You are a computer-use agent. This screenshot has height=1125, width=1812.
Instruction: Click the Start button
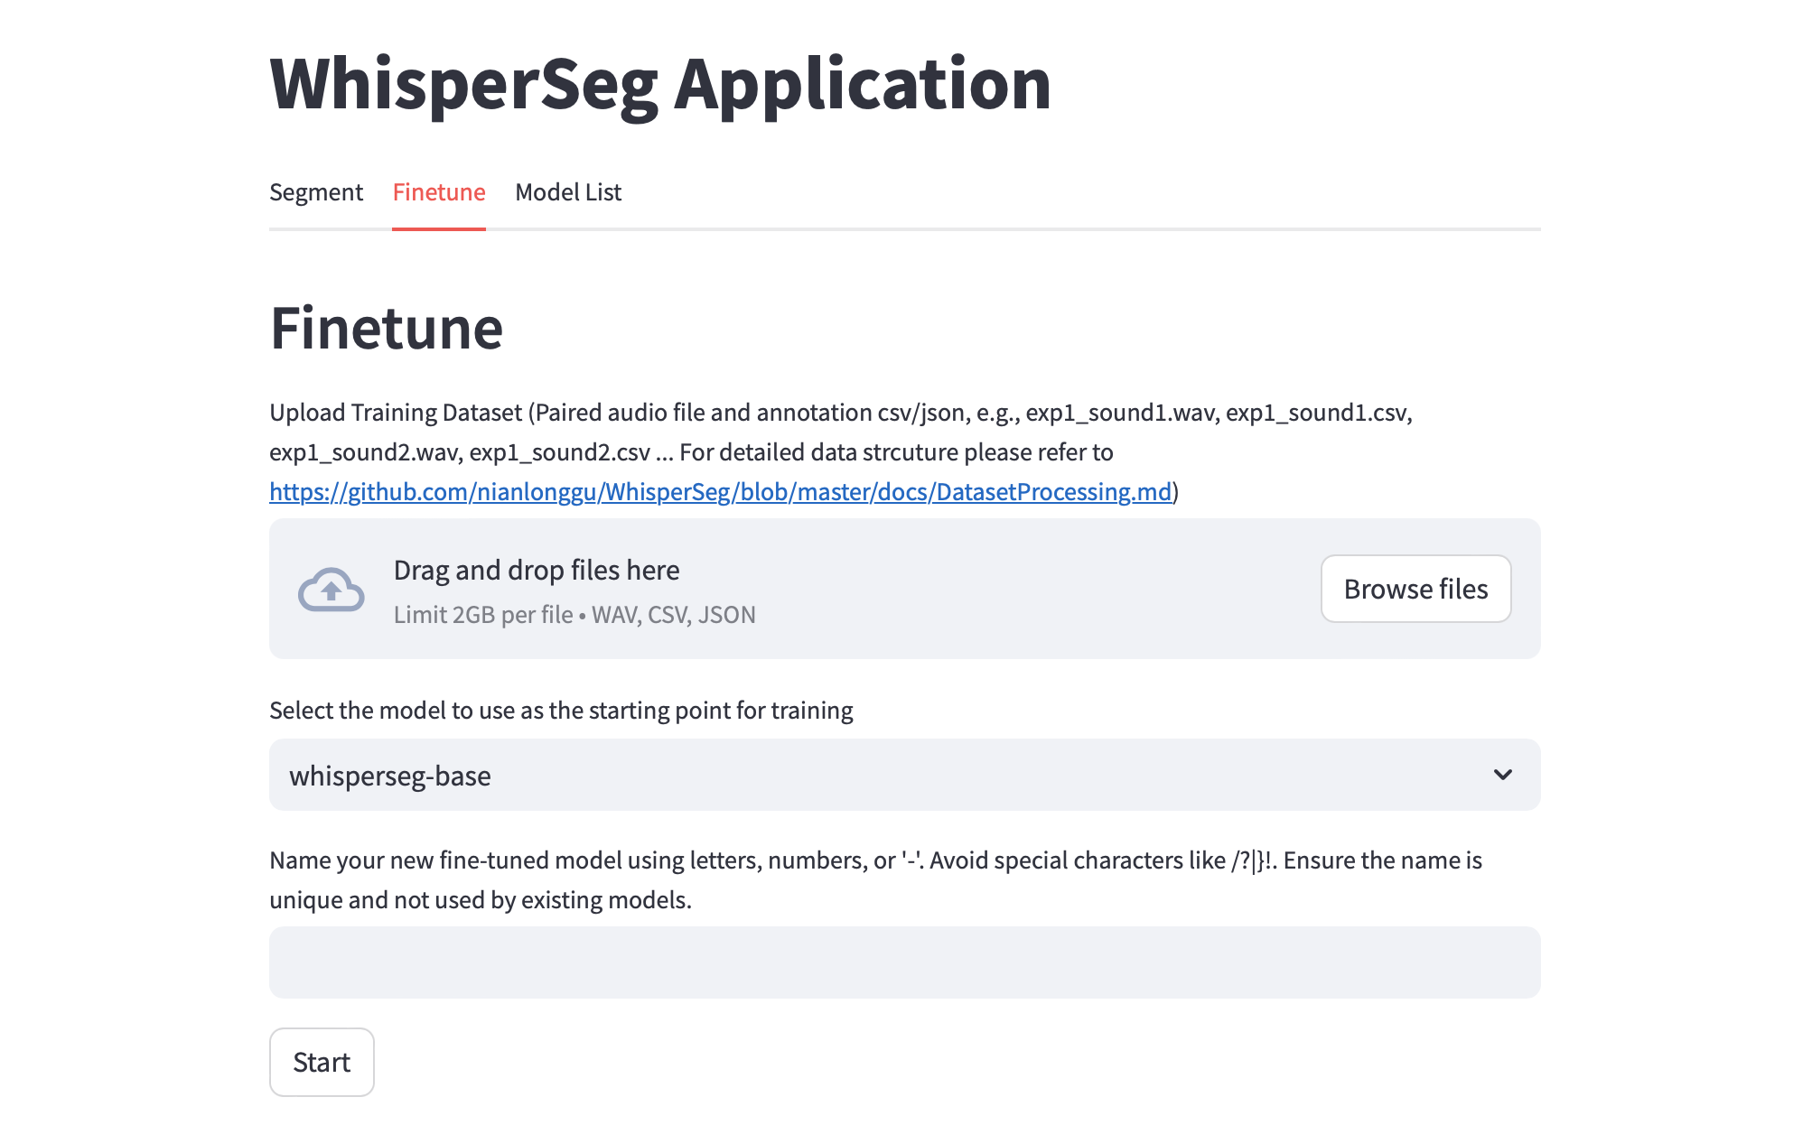[x=322, y=1062]
